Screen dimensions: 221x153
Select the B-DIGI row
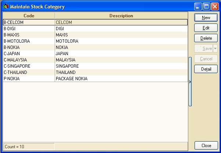[x=95, y=29]
